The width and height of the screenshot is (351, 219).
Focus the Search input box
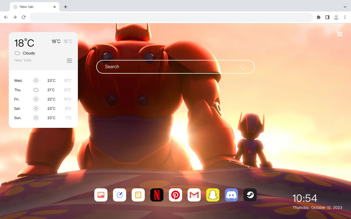pyautogui.click(x=175, y=67)
